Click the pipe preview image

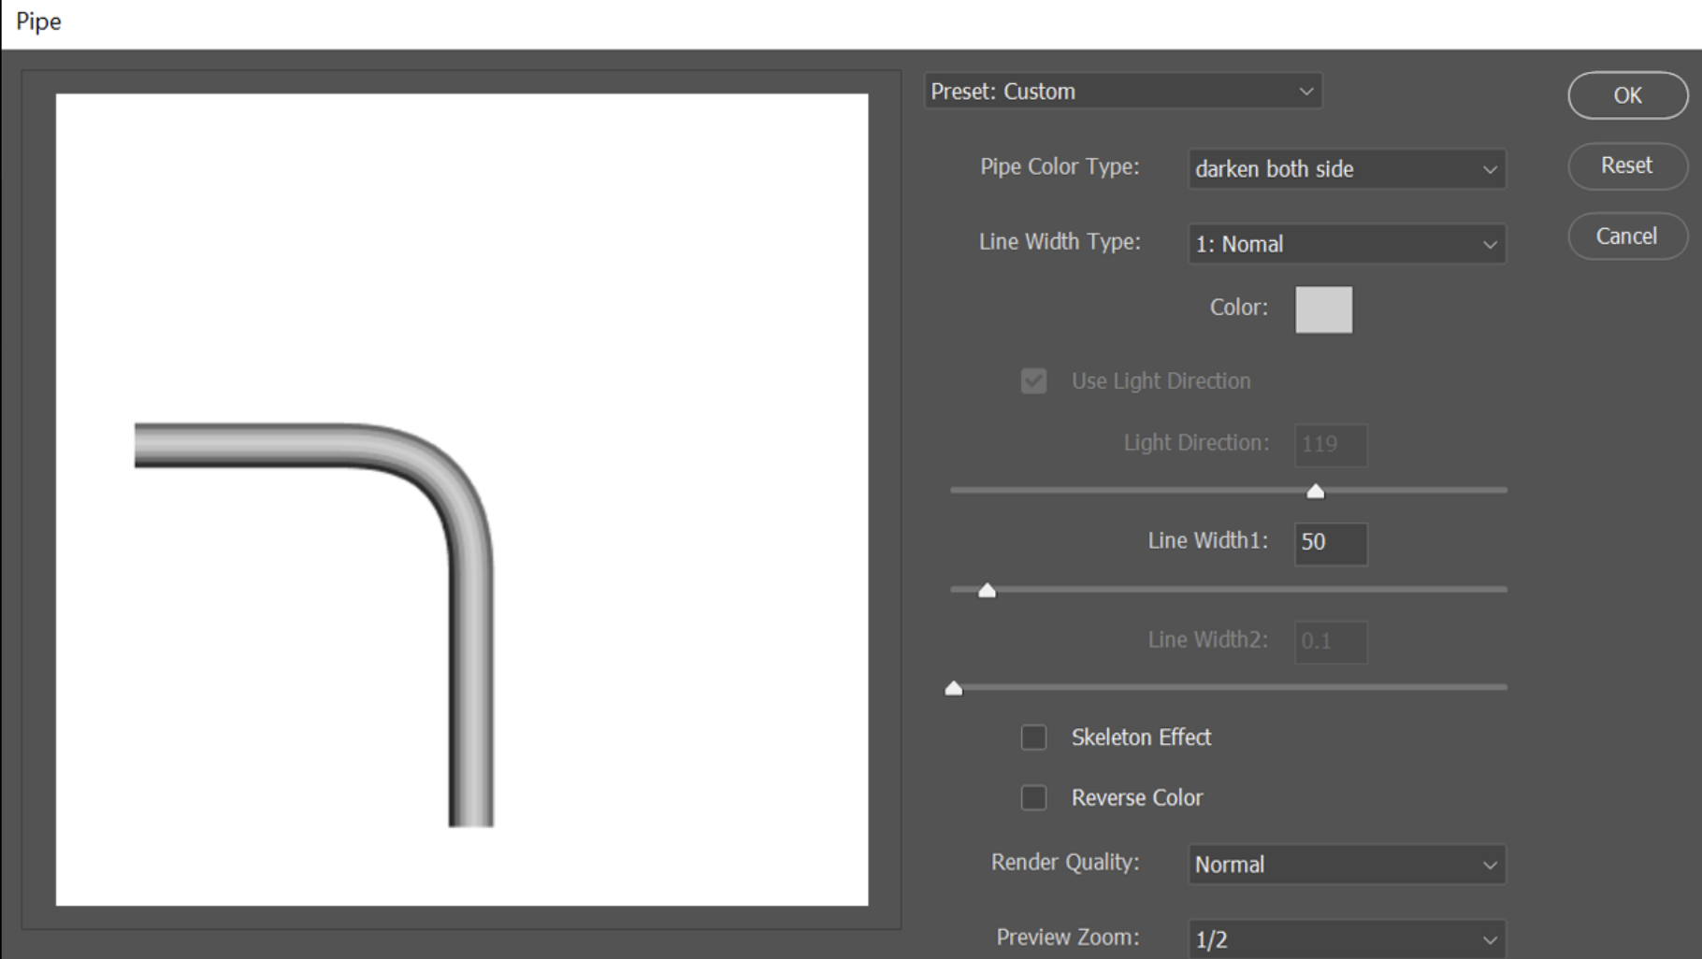pos(462,499)
